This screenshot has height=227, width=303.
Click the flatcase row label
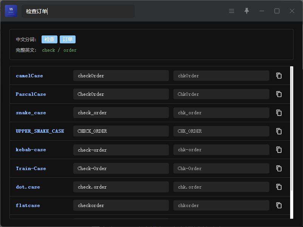point(28,206)
